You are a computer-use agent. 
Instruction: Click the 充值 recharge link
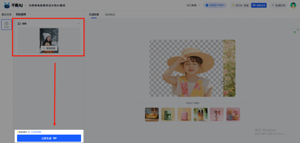246,5
